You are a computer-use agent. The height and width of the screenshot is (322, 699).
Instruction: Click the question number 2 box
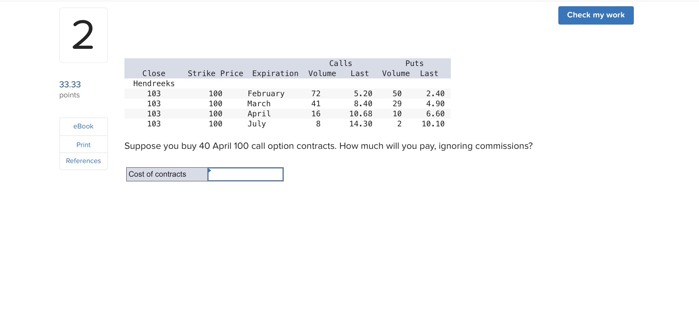(83, 35)
